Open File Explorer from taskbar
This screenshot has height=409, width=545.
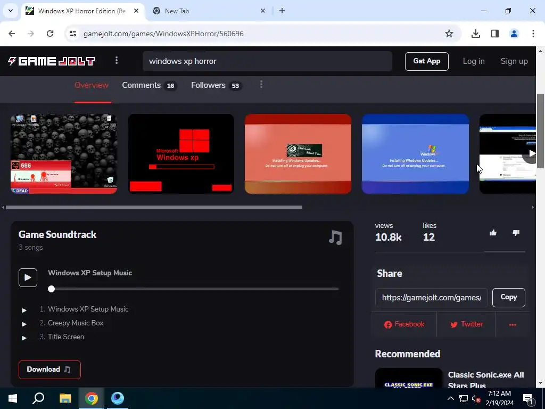tap(65, 398)
